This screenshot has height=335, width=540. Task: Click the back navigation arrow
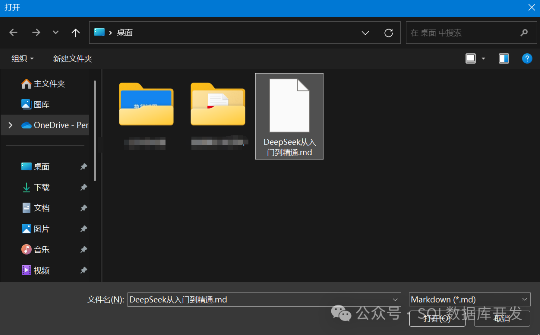click(x=13, y=32)
